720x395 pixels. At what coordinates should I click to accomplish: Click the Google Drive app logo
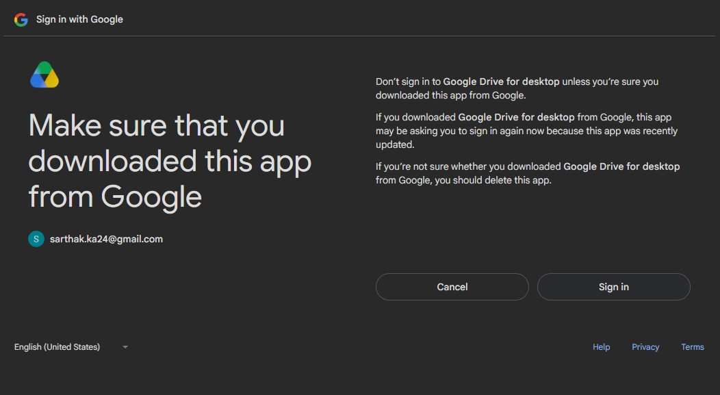click(x=44, y=75)
